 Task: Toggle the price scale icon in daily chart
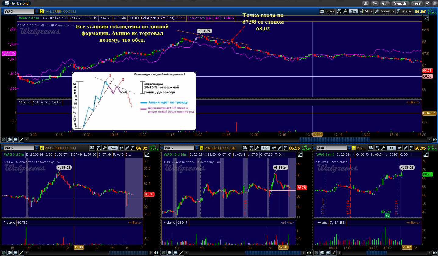pyautogui.click(x=426, y=154)
